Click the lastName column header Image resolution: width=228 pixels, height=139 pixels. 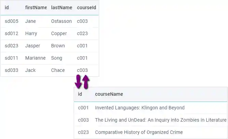61,7
